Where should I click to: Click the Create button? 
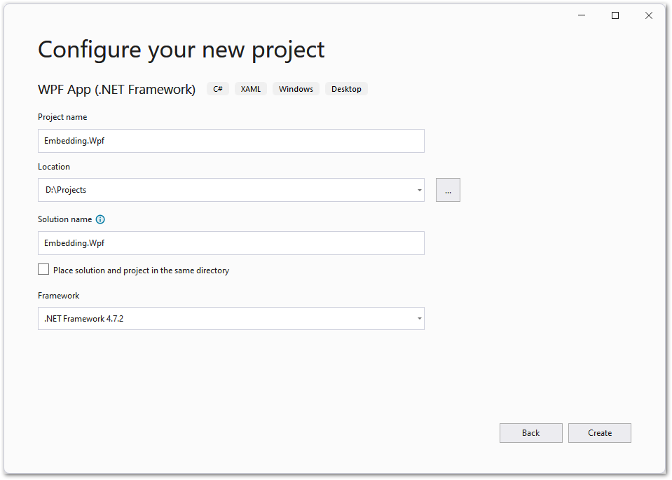599,432
